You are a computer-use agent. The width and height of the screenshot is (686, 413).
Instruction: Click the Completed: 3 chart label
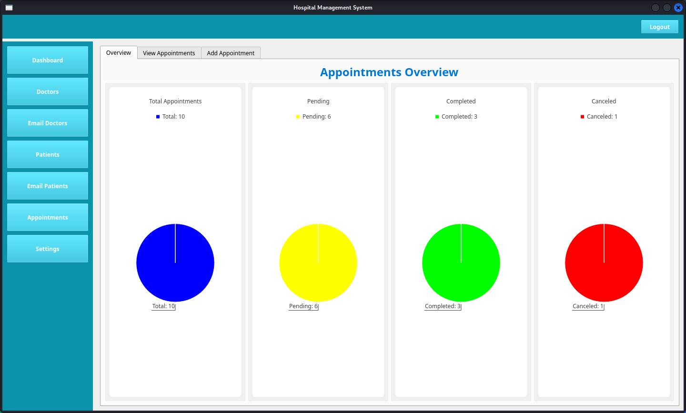tap(442, 306)
